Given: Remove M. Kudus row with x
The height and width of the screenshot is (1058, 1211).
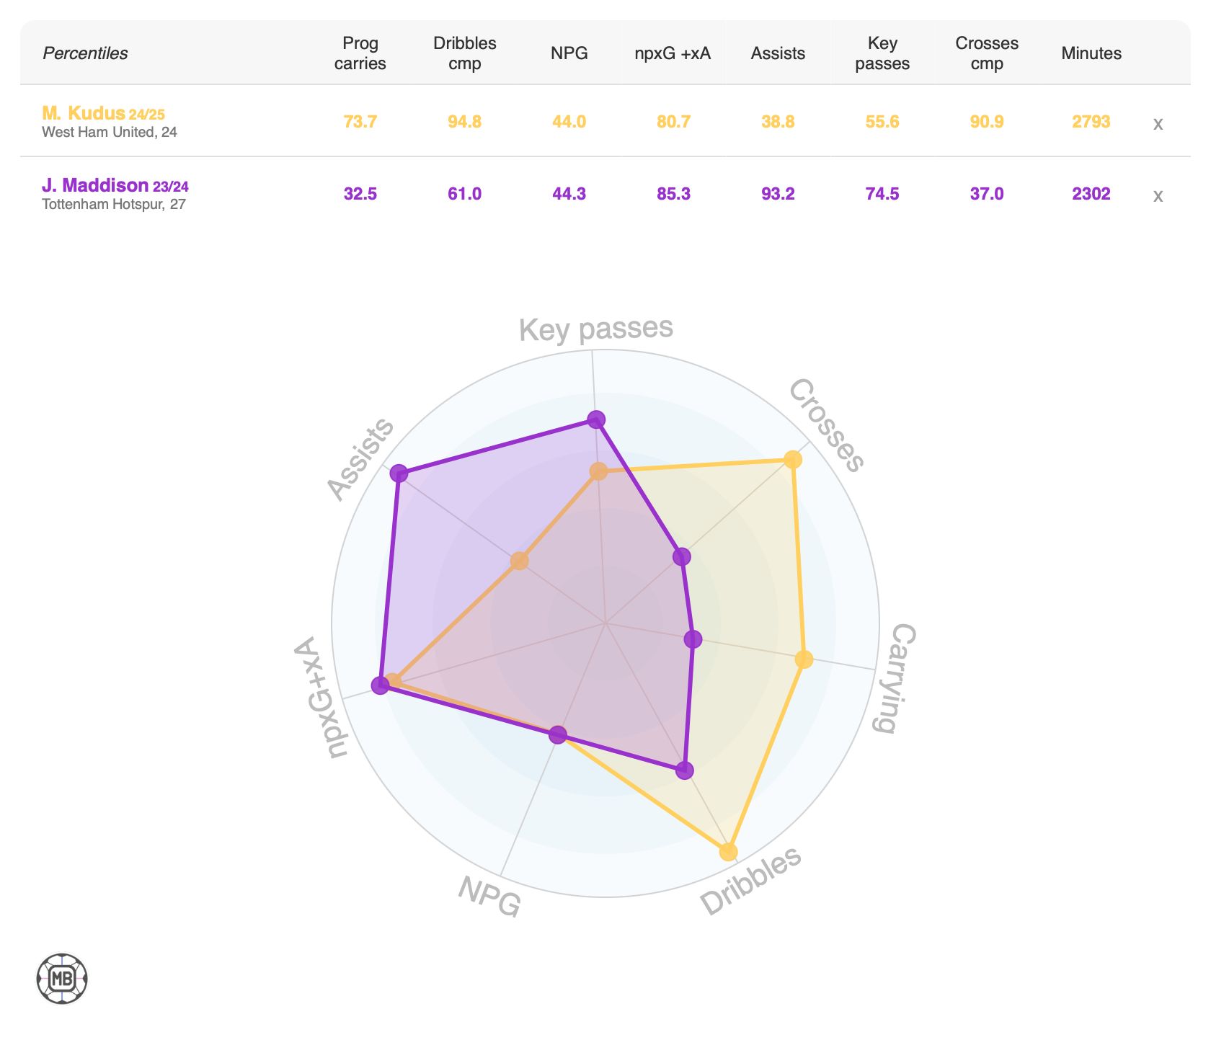Looking at the screenshot, I should pyautogui.click(x=1158, y=124).
